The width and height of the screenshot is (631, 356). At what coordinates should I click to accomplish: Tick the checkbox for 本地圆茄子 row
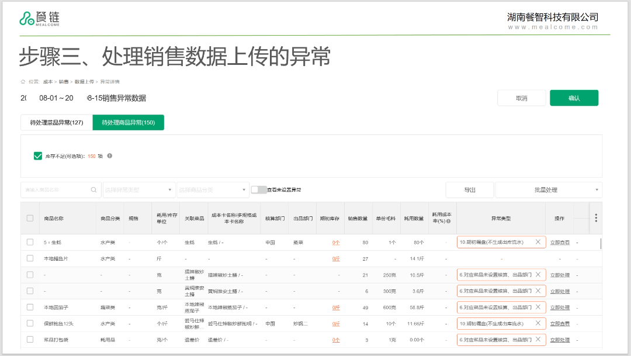(30, 307)
